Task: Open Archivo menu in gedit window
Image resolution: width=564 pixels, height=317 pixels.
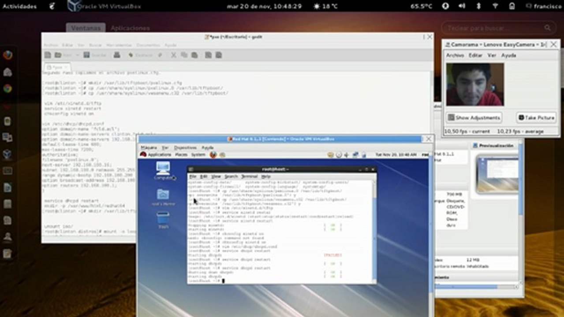Action: coord(50,45)
